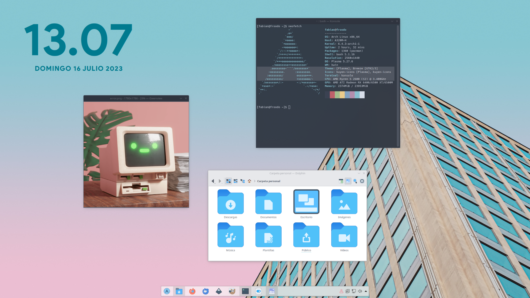Click the red color block in neofetch output
This screenshot has width=530, height=298.
click(332, 95)
